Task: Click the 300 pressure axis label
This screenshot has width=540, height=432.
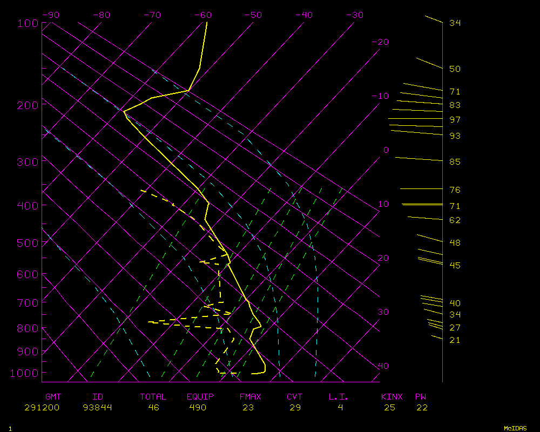Action: [x=27, y=162]
